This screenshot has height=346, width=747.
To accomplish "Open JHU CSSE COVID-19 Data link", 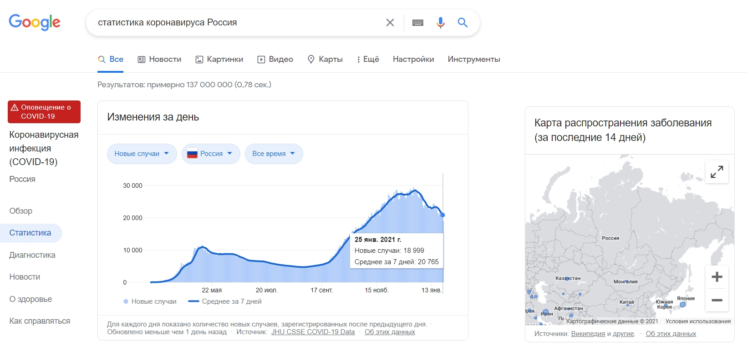I will (x=313, y=332).
